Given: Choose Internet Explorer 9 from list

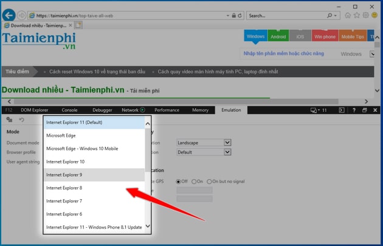Looking at the screenshot, I should pos(94,175).
